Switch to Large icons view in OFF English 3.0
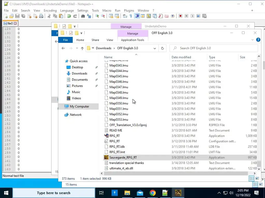This screenshot has width=265, height=198. point(257,178)
